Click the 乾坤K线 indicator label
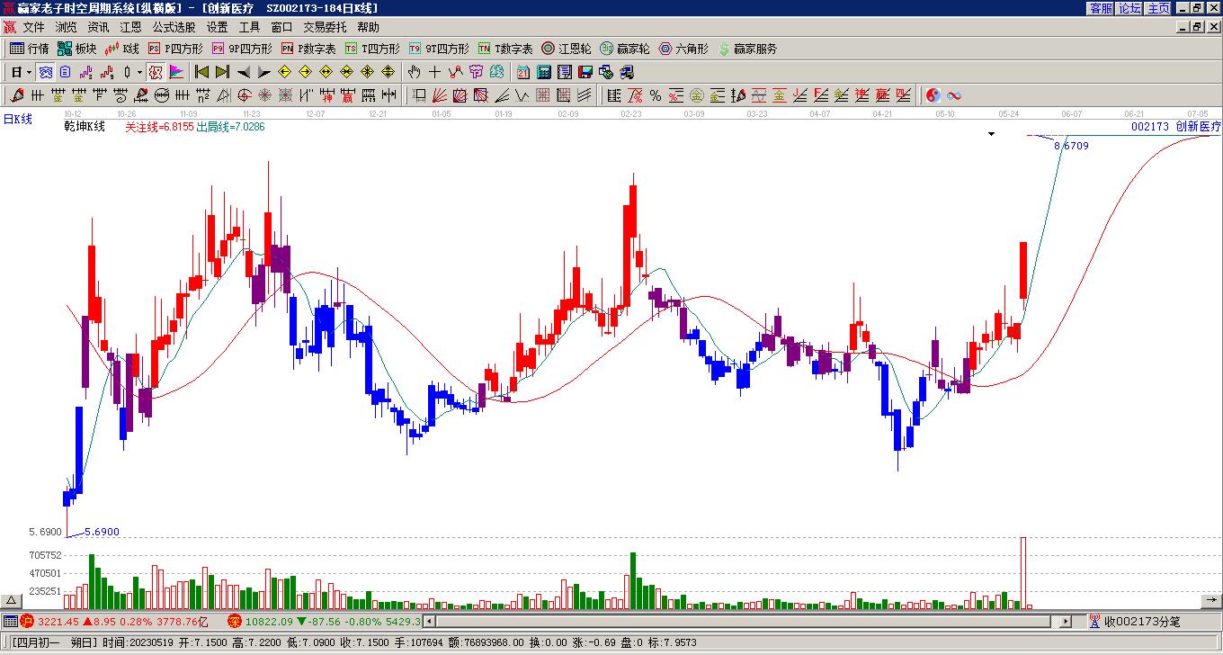 coord(85,127)
